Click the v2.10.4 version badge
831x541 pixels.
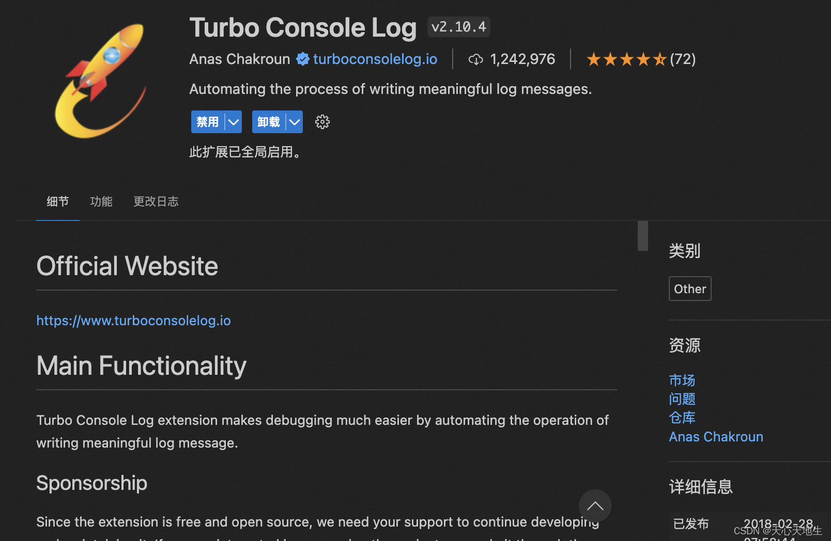pyautogui.click(x=459, y=27)
